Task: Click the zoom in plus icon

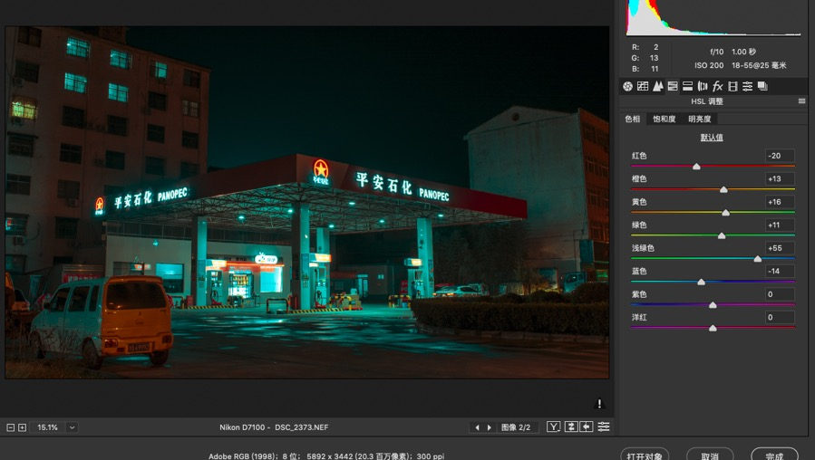Action: 22,427
